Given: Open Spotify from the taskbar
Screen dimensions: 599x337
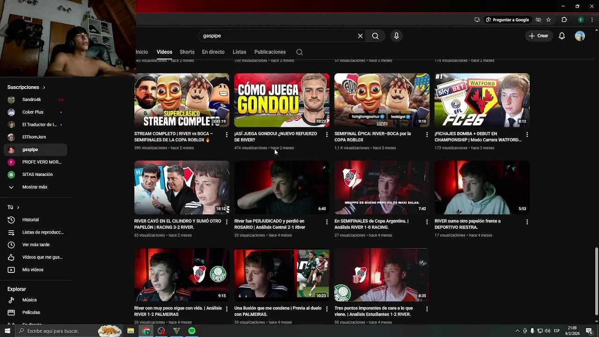Looking at the screenshot, I should (x=192, y=331).
